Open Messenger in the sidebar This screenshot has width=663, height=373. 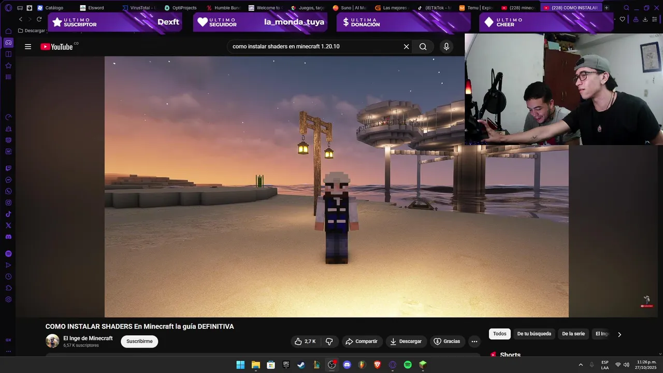8,180
